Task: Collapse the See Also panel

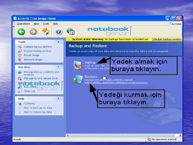Action: pyautogui.click(x=58, y=67)
